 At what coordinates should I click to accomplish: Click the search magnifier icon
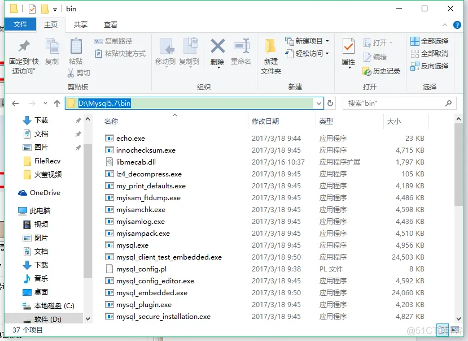point(448,103)
